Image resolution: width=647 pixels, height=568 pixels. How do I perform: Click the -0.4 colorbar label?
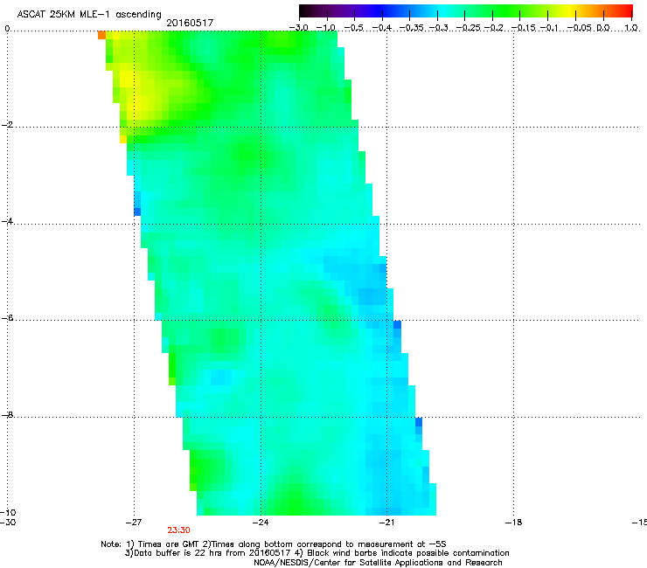coord(382,28)
